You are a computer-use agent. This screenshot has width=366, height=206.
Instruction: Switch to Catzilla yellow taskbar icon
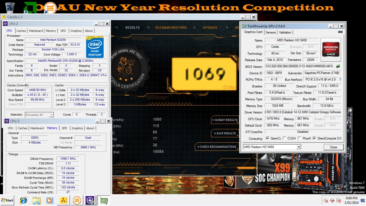[63, 200]
